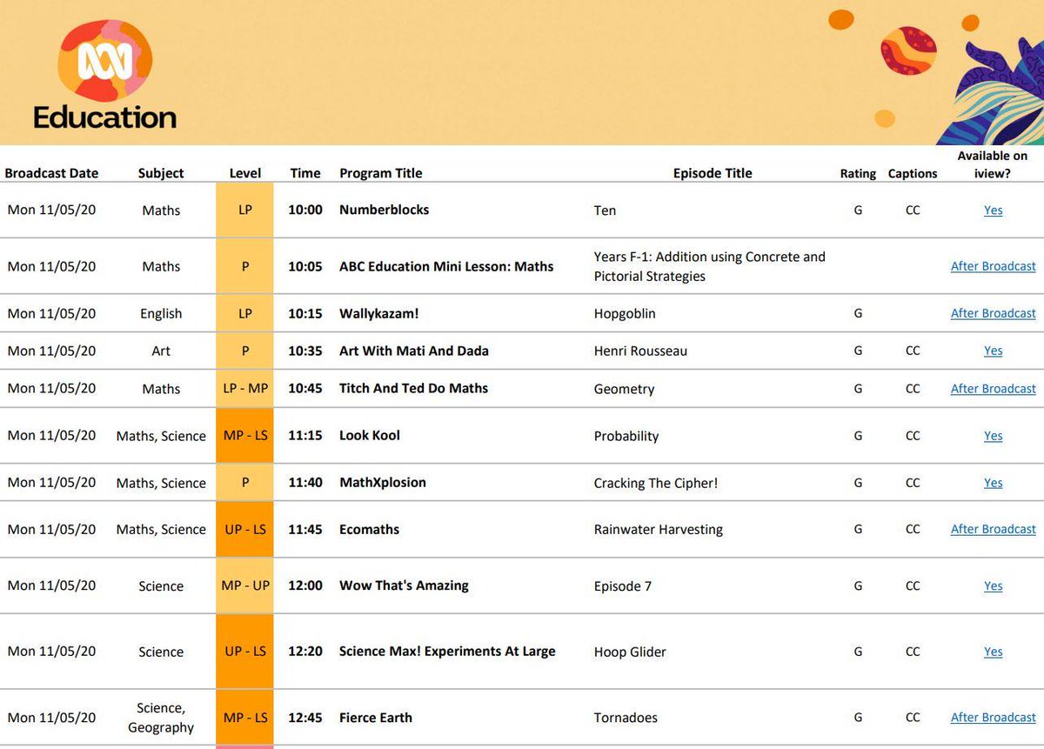
Task: Select episode title 'Hopgoblin'
Action: (x=625, y=313)
